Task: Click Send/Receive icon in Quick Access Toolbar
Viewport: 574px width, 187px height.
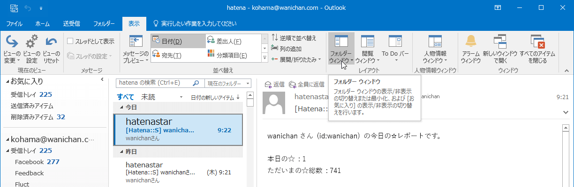Action: tap(14, 8)
